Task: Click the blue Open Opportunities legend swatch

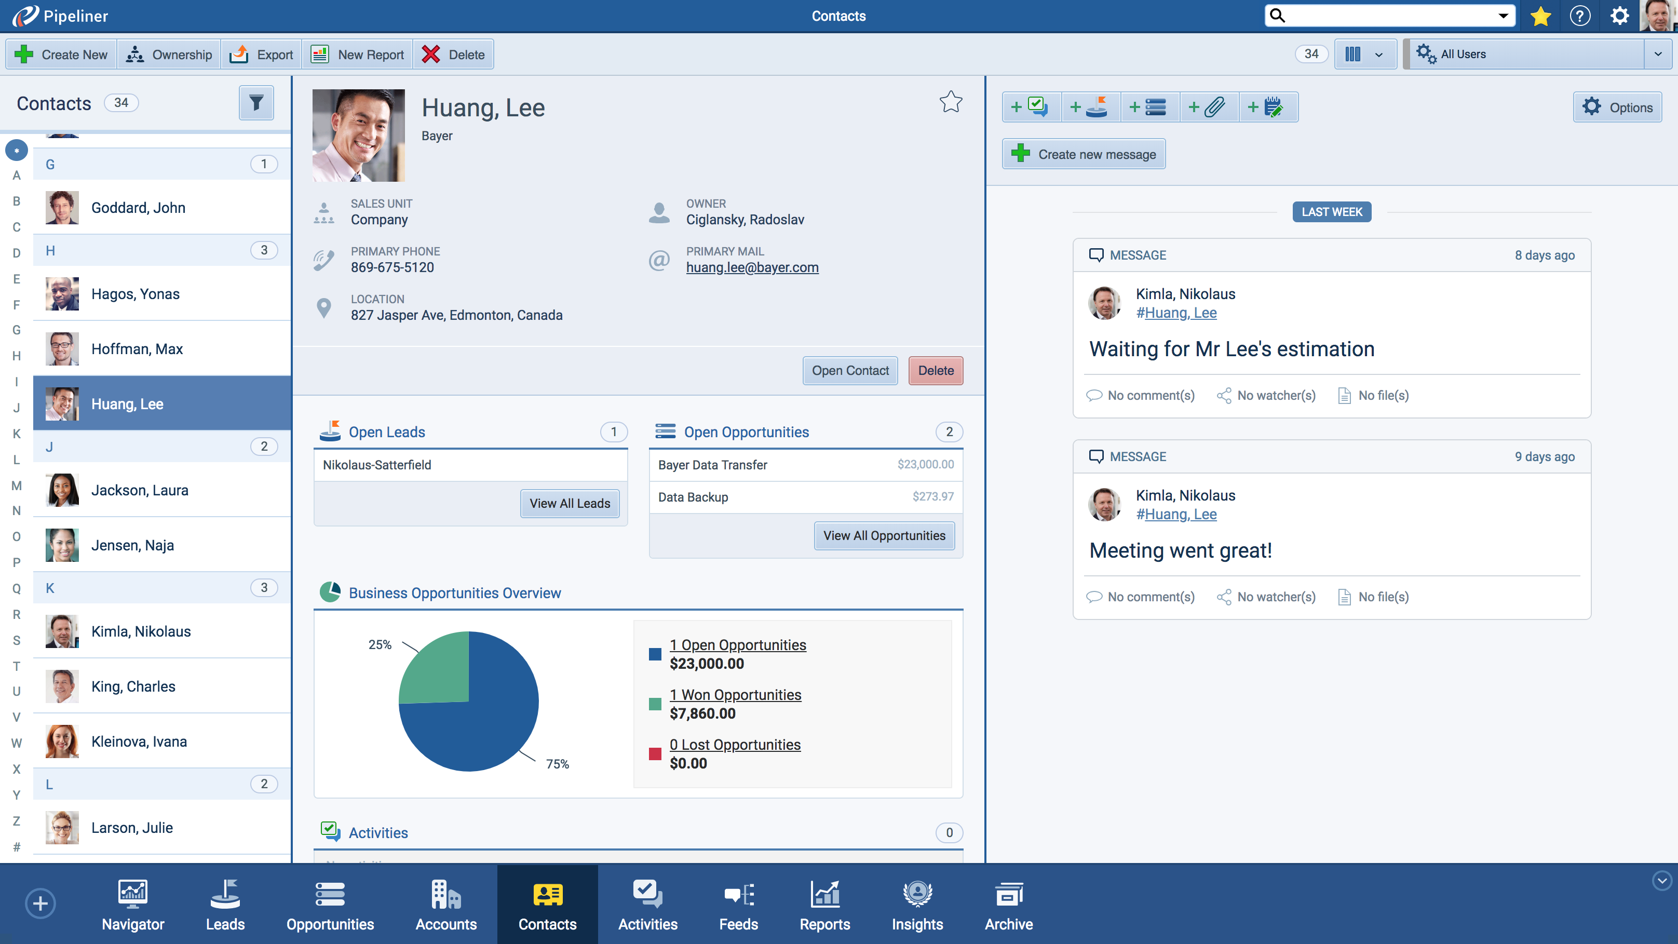Action: (x=655, y=654)
